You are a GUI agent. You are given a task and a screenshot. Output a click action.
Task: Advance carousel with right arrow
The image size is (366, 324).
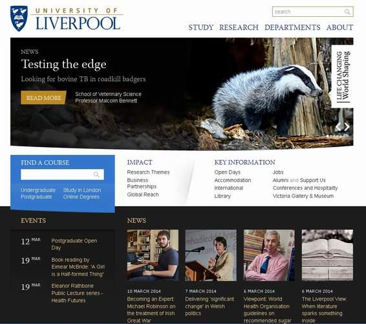347,127
